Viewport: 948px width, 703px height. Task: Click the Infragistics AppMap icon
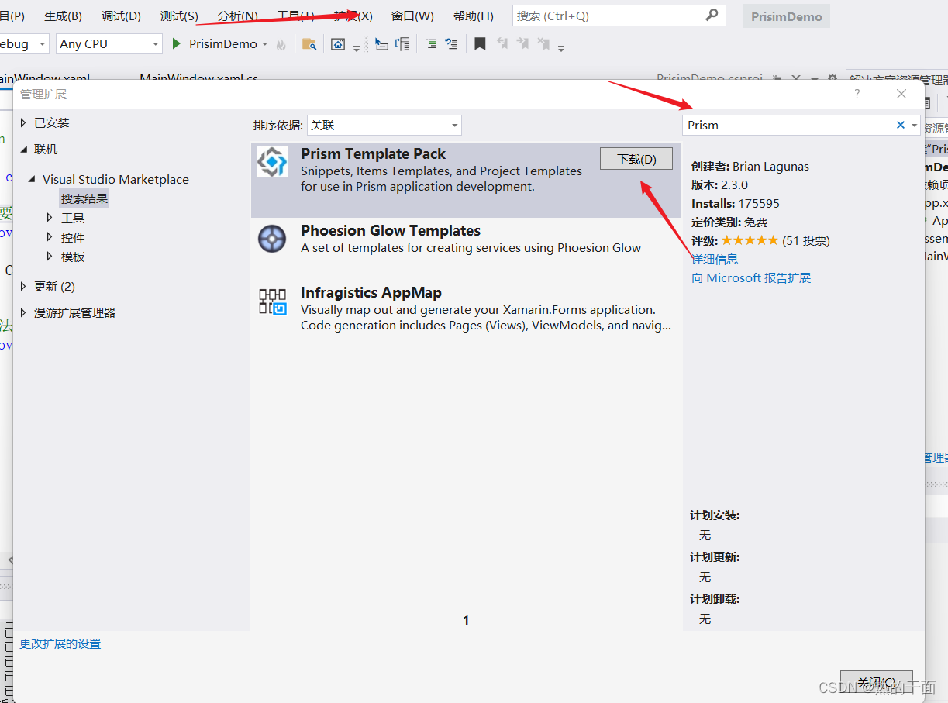tap(272, 302)
